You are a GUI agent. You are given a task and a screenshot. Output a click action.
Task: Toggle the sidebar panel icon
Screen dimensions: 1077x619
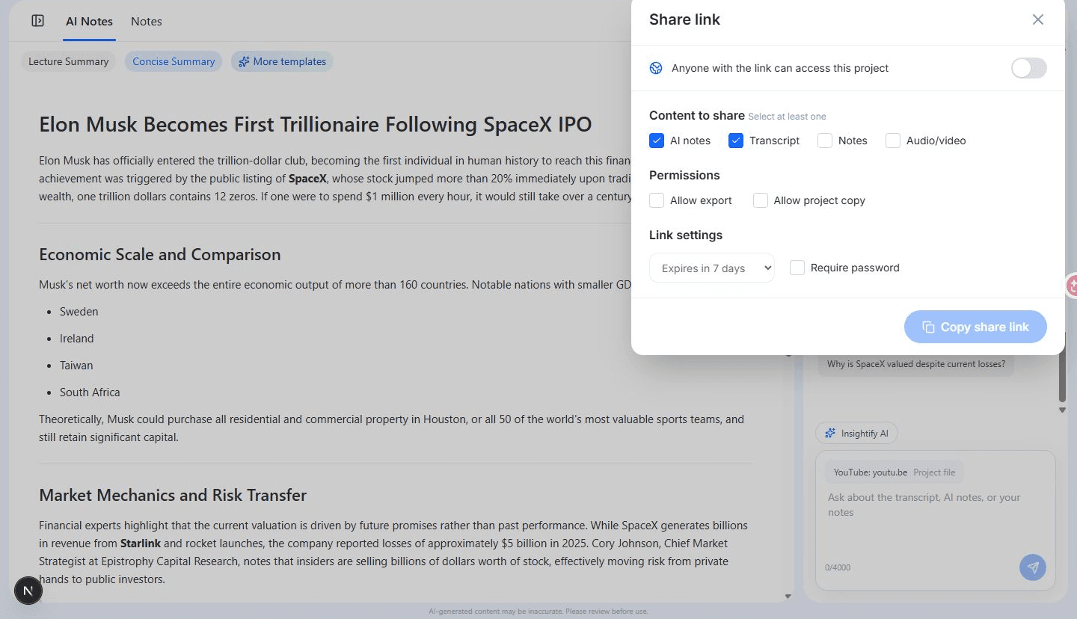(x=38, y=21)
